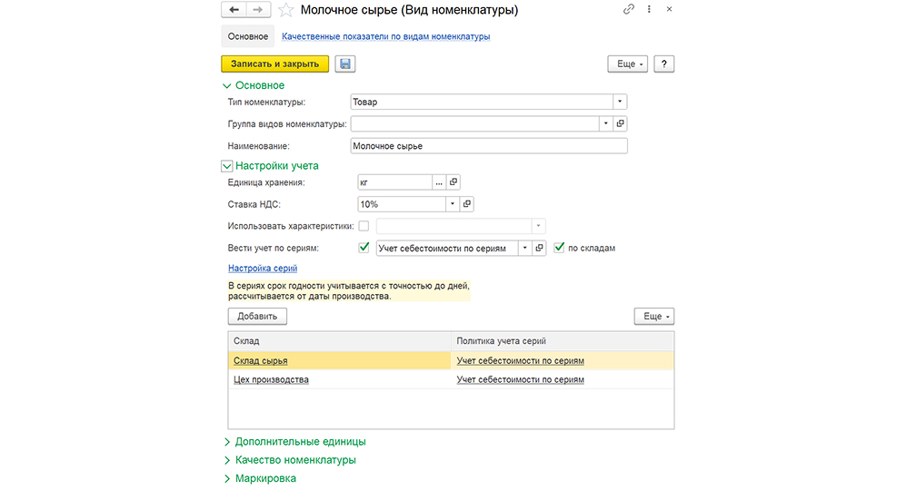Open the three-dot options menu in header
The height and width of the screenshot is (490, 897).
649,9
